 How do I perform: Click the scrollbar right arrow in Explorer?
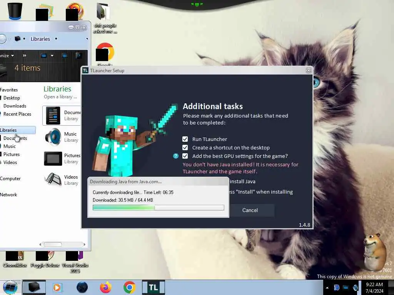tap(84, 244)
